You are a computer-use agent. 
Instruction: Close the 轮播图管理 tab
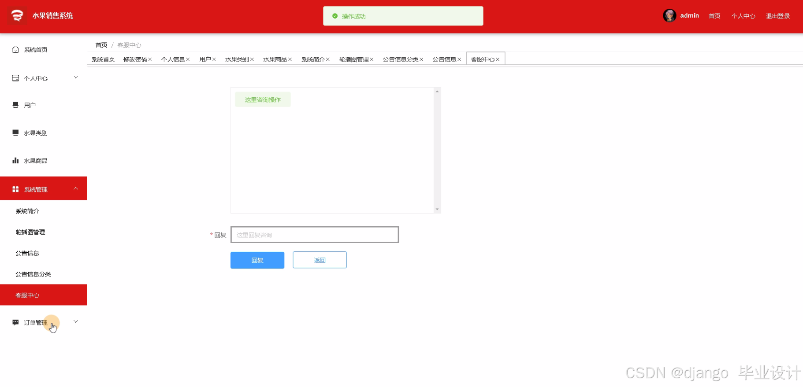tap(372, 59)
